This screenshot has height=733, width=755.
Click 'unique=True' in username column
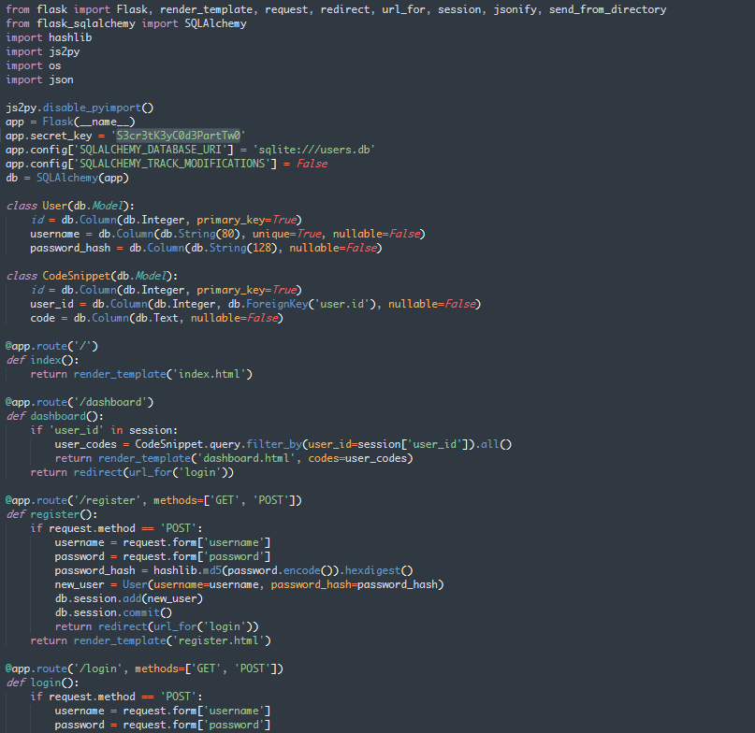click(x=286, y=234)
